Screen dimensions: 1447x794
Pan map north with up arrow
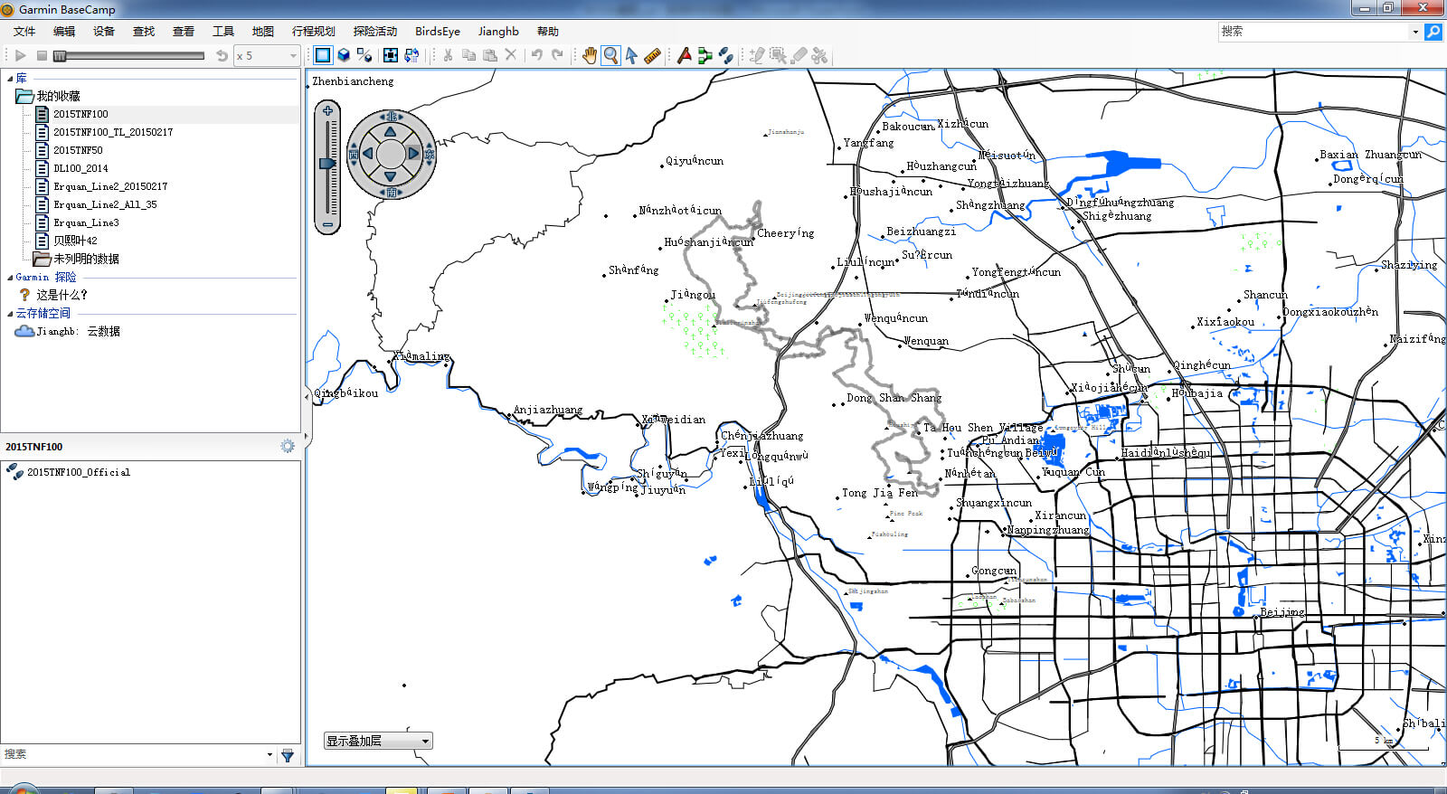391,132
